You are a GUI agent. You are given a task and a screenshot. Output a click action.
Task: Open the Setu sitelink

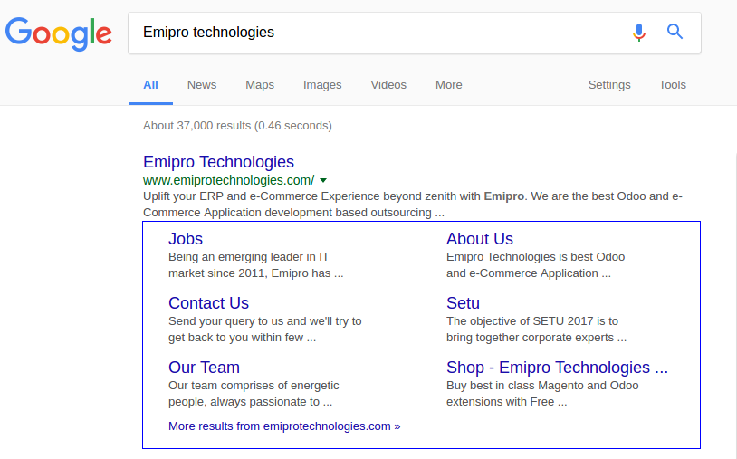point(463,303)
